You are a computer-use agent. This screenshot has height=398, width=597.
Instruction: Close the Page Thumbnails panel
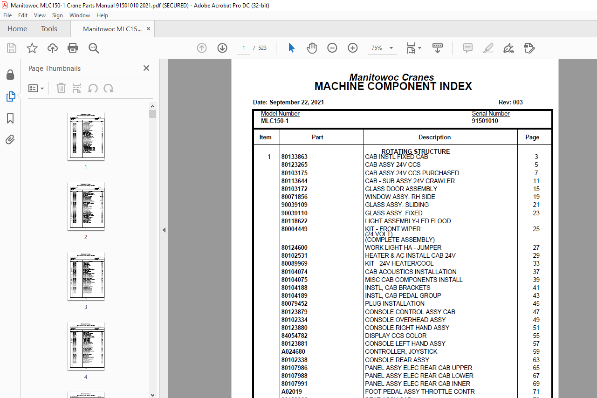tap(146, 68)
